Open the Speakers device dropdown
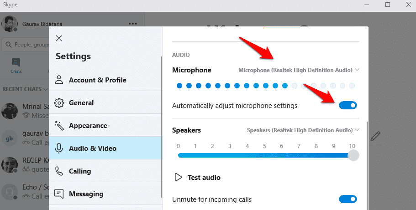This screenshot has height=210, width=416. (303, 130)
